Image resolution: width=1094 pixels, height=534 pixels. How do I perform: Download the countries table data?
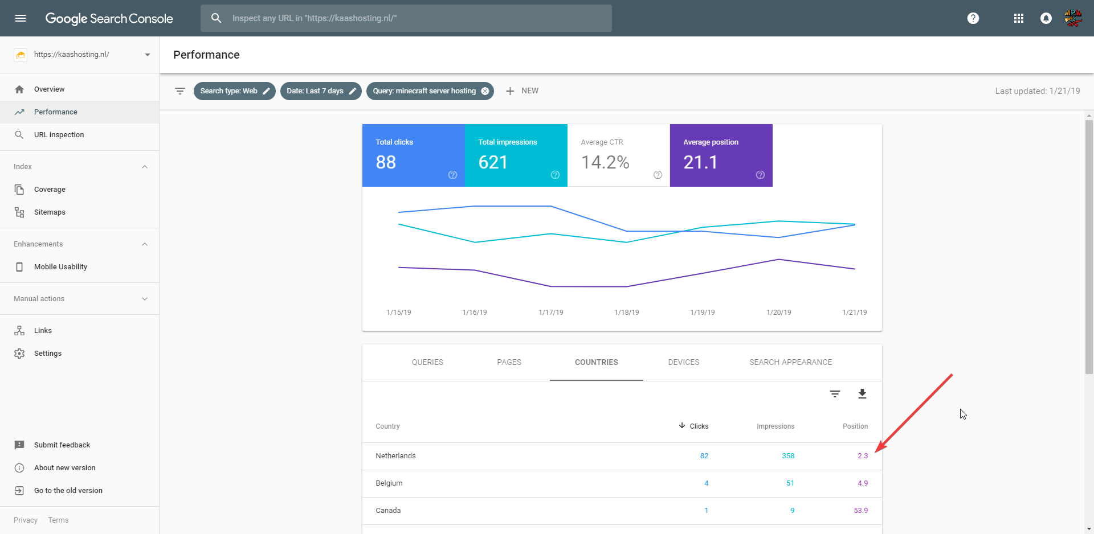[x=862, y=394]
